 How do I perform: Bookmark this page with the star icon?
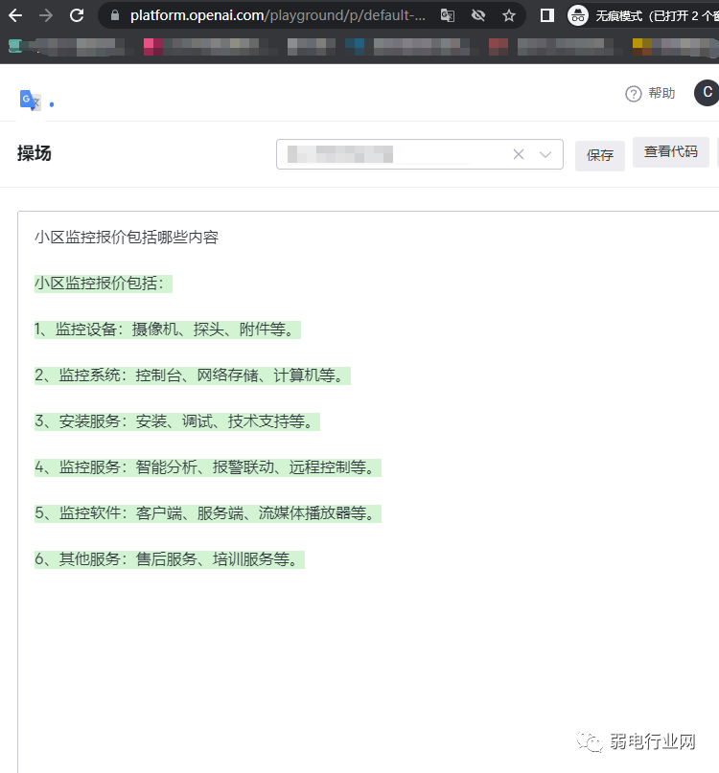tap(509, 15)
